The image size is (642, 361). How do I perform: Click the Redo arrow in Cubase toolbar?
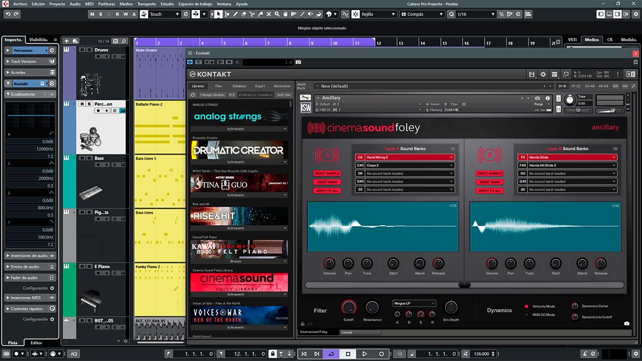(16, 14)
